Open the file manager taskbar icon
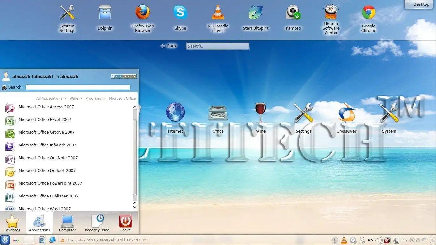Image resolution: width=436 pixels, height=245 pixels. pyautogui.click(x=42, y=240)
